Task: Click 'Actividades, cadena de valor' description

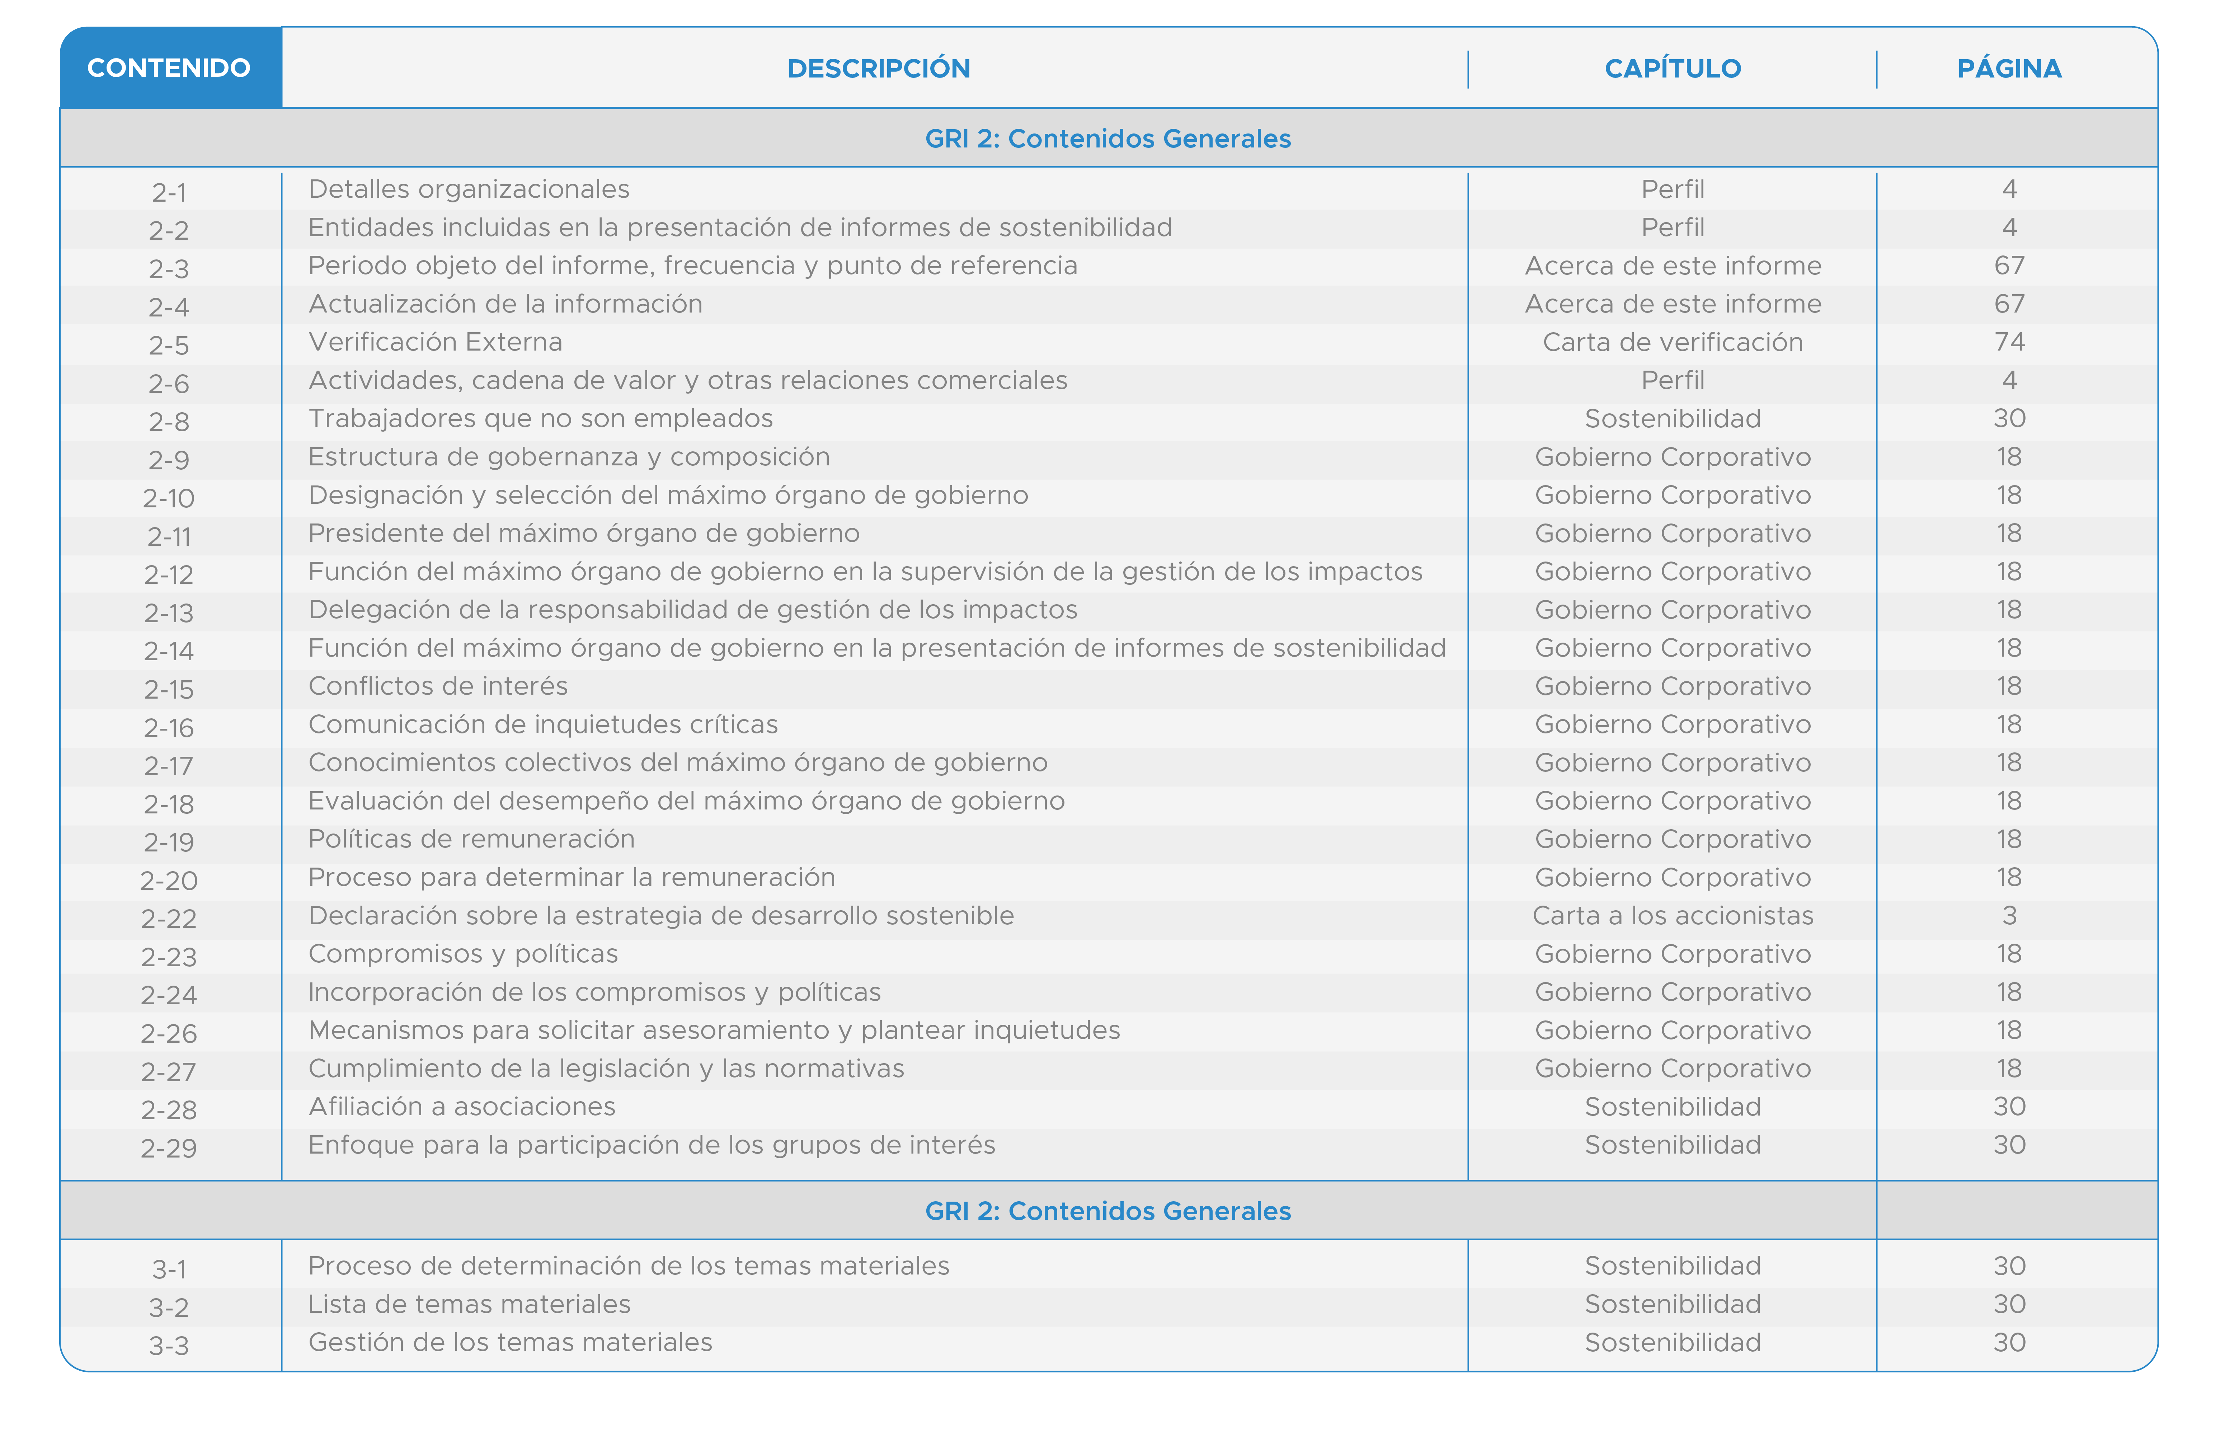Action: point(688,380)
